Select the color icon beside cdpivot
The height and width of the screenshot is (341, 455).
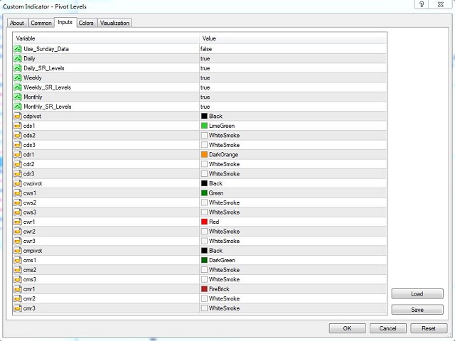[x=18, y=116]
